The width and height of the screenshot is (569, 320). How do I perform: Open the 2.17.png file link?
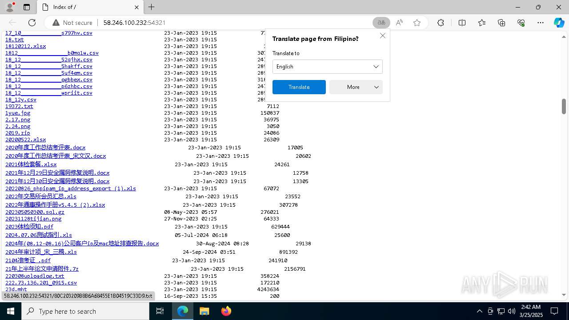coord(18,120)
